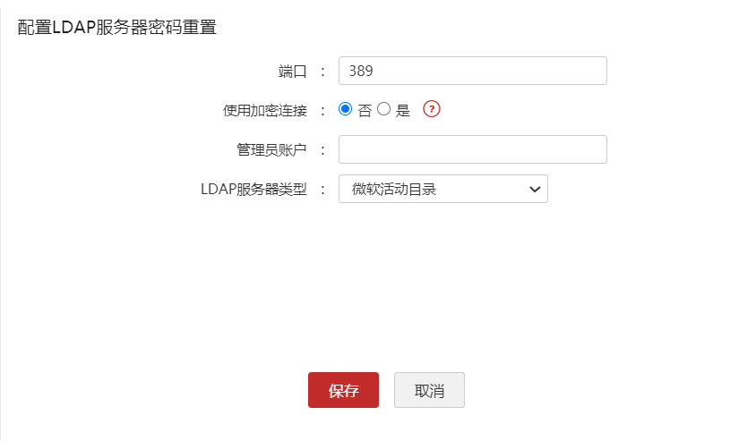Click the 389 port number text
The image size is (730, 441).
pyautogui.click(x=363, y=71)
